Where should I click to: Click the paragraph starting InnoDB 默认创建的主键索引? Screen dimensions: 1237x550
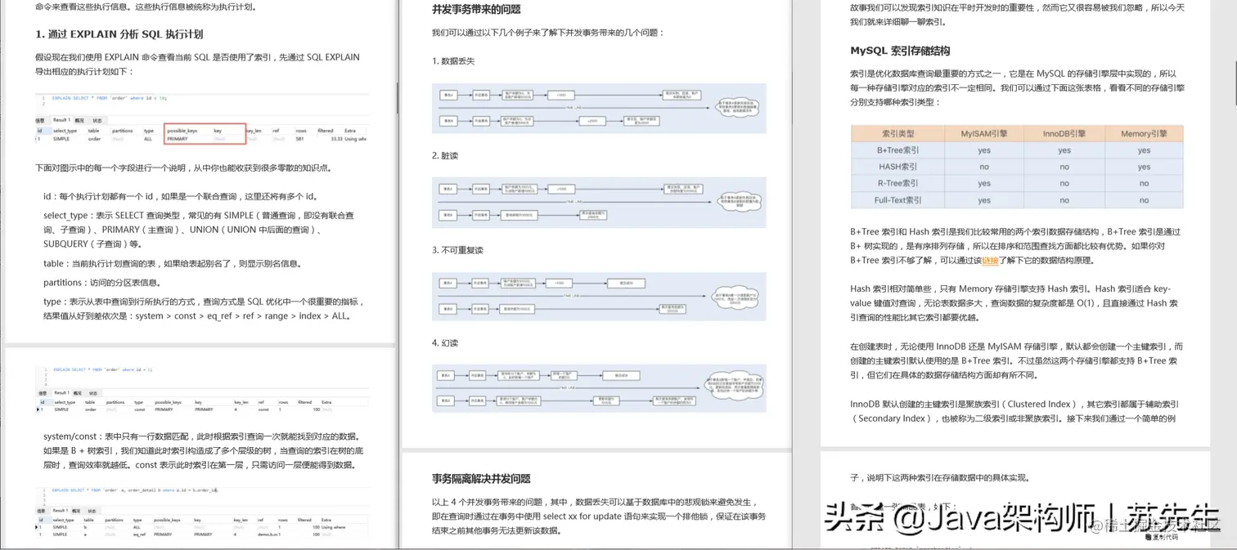click(1014, 411)
